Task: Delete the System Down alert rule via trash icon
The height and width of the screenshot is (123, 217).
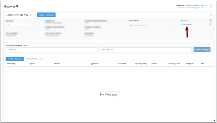Action: pos(210,25)
